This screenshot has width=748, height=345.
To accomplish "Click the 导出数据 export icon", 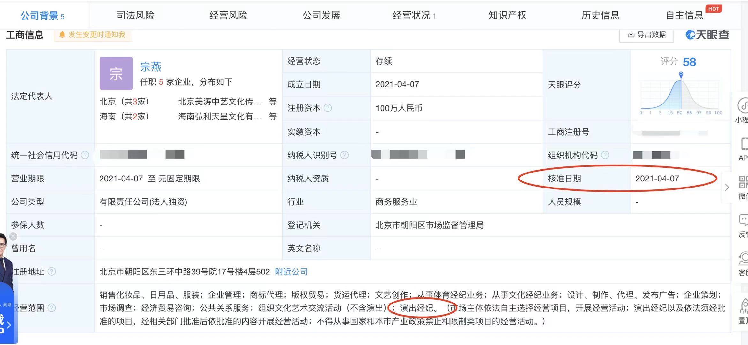I will point(631,35).
